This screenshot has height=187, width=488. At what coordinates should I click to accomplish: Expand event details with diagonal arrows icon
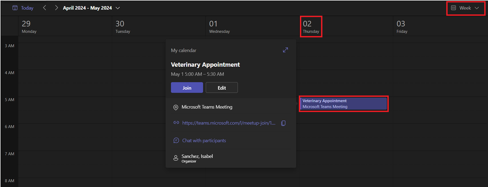(285, 50)
